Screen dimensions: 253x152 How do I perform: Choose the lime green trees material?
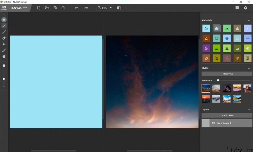(248, 48)
